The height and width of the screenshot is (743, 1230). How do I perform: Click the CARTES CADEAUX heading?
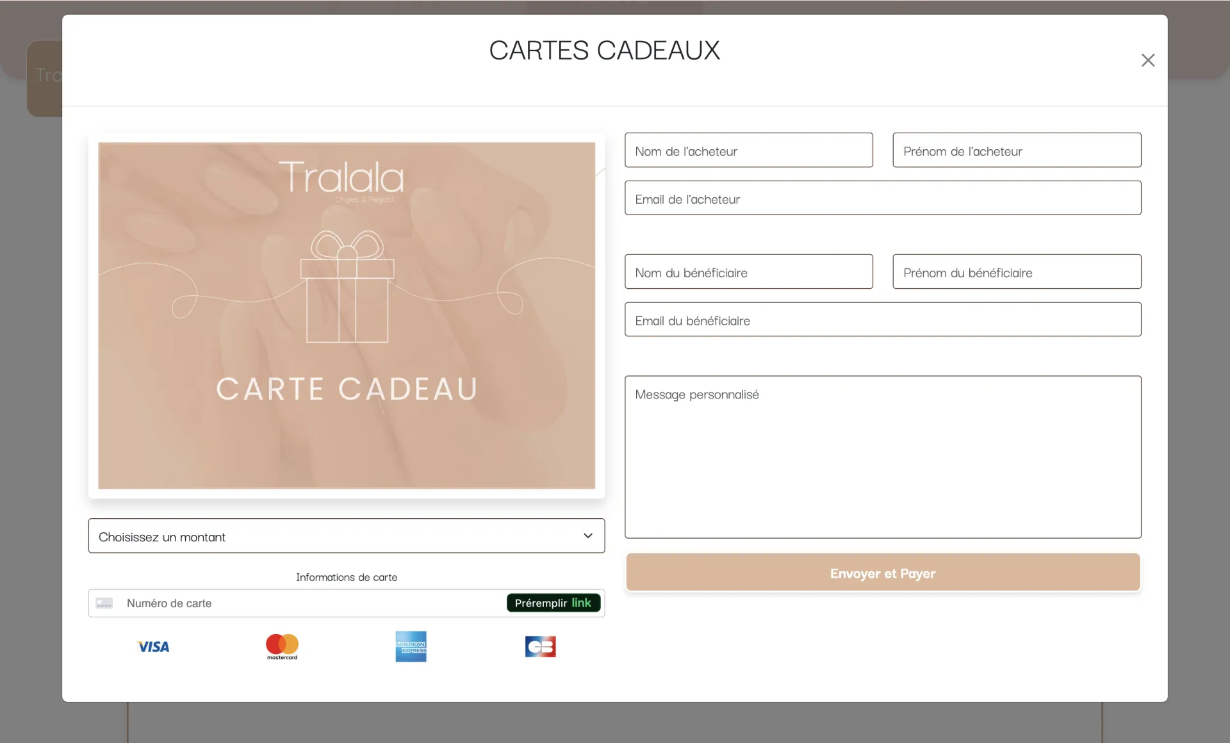tap(605, 51)
